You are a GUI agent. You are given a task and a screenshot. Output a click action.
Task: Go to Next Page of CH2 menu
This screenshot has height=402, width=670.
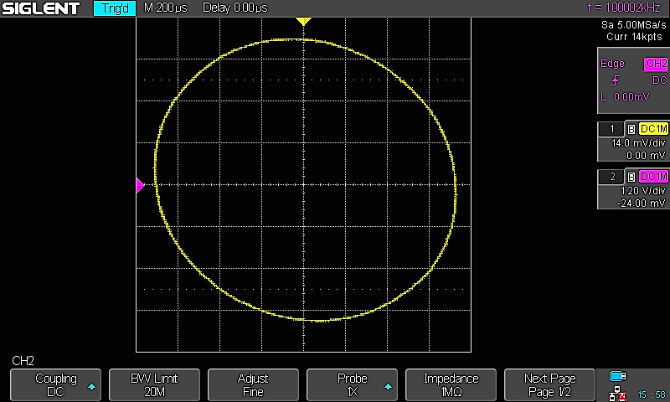pyautogui.click(x=549, y=385)
